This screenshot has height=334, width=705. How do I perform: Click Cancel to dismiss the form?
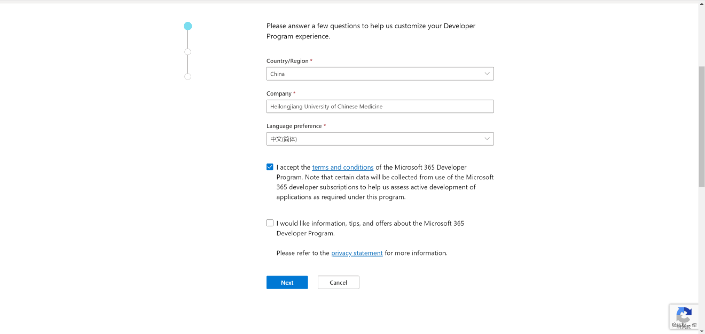click(x=338, y=282)
